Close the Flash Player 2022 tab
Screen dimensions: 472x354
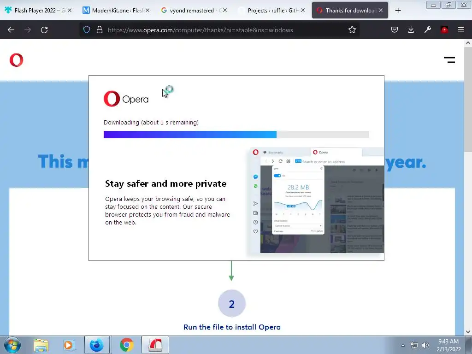point(70,11)
